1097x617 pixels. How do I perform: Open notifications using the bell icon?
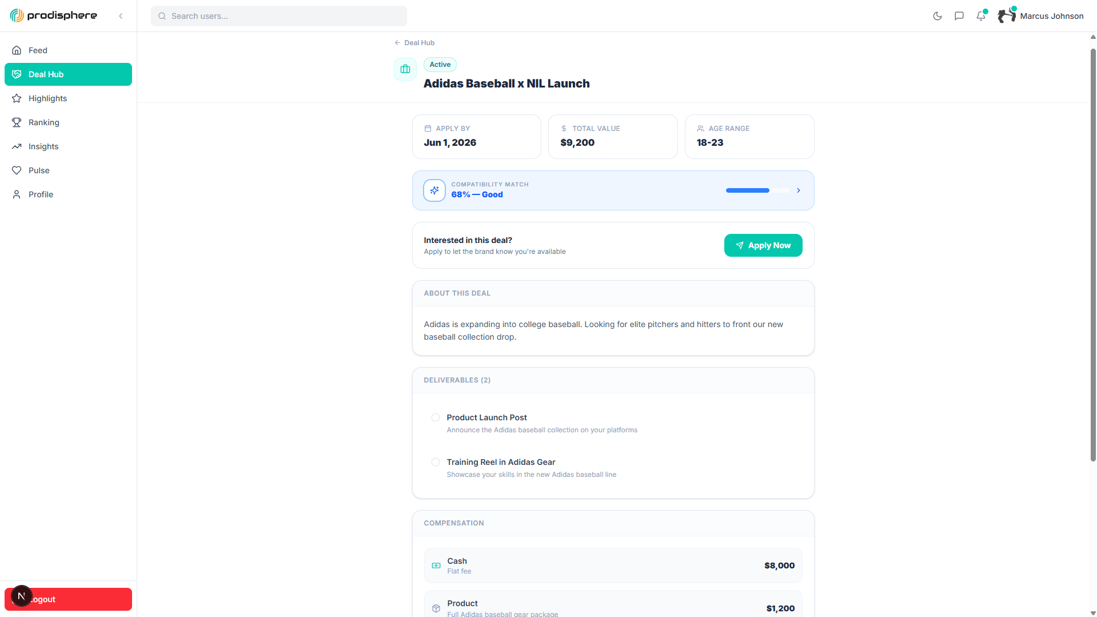coord(981,16)
